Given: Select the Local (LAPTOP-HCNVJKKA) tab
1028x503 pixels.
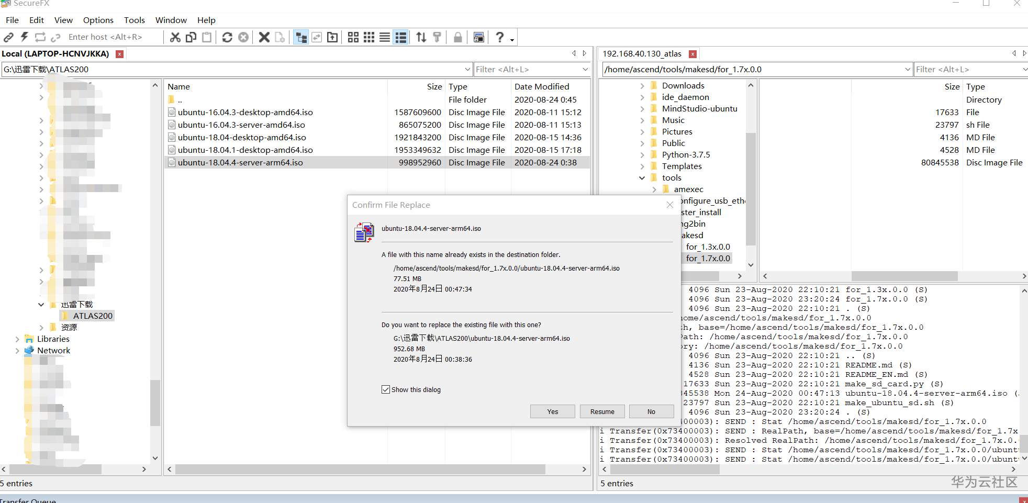Looking at the screenshot, I should [x=55, y=53].
